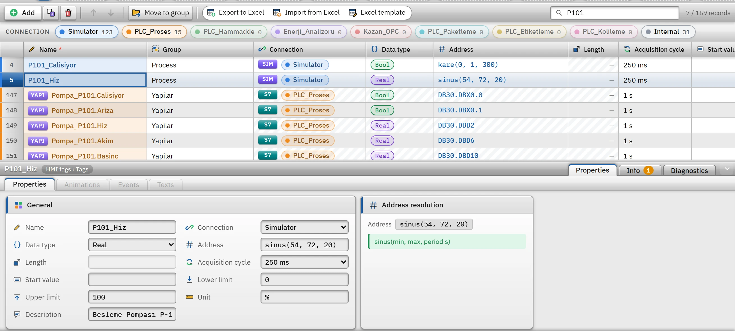The width and height of the screenshot is (735, 331).
Task: Click the Bool type badge of P101_Calisiyor
Action: (382, 65)
